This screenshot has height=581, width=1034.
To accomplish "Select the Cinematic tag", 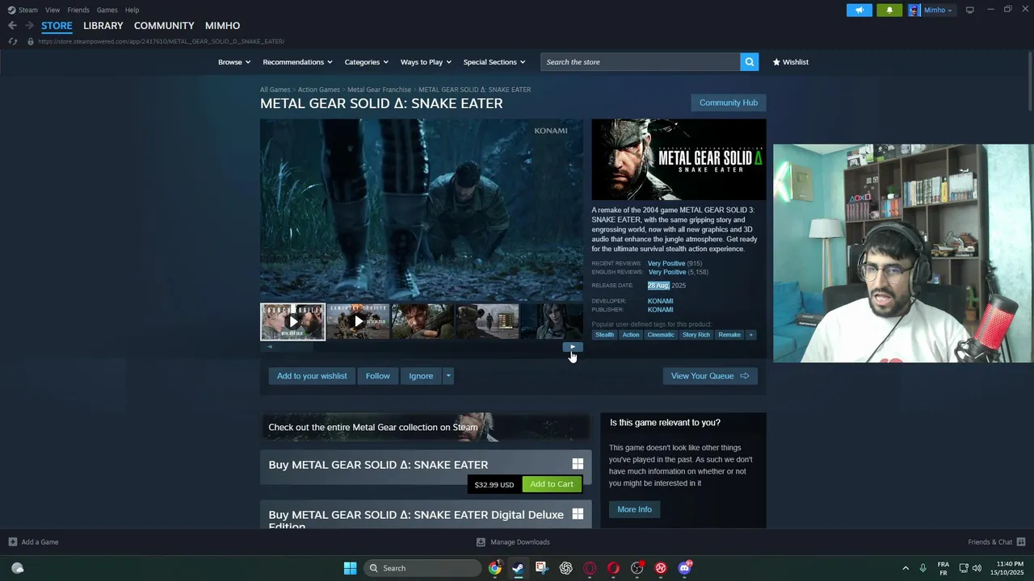I will pyautogui.click(x=660, y=335).
